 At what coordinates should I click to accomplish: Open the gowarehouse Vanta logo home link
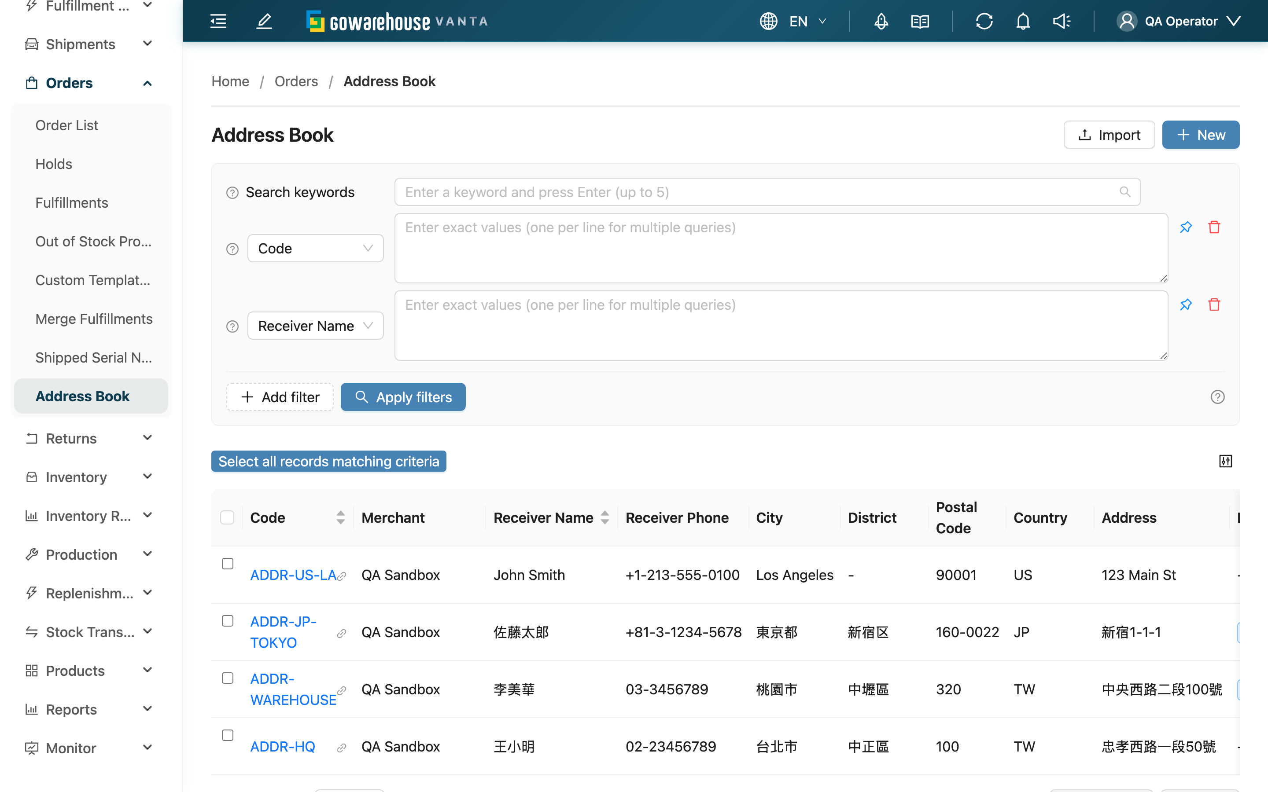point(397,22)
